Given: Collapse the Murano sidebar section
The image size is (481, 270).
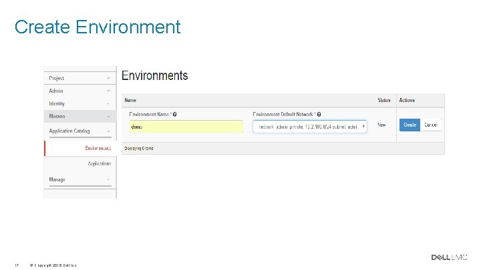Looking at the screenshot, I should click(x=79, y=116).
